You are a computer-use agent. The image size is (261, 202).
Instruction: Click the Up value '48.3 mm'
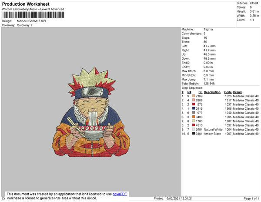click(x=209, y=54)
